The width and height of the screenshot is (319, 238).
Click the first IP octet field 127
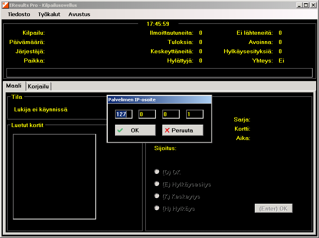click(124, 114)
